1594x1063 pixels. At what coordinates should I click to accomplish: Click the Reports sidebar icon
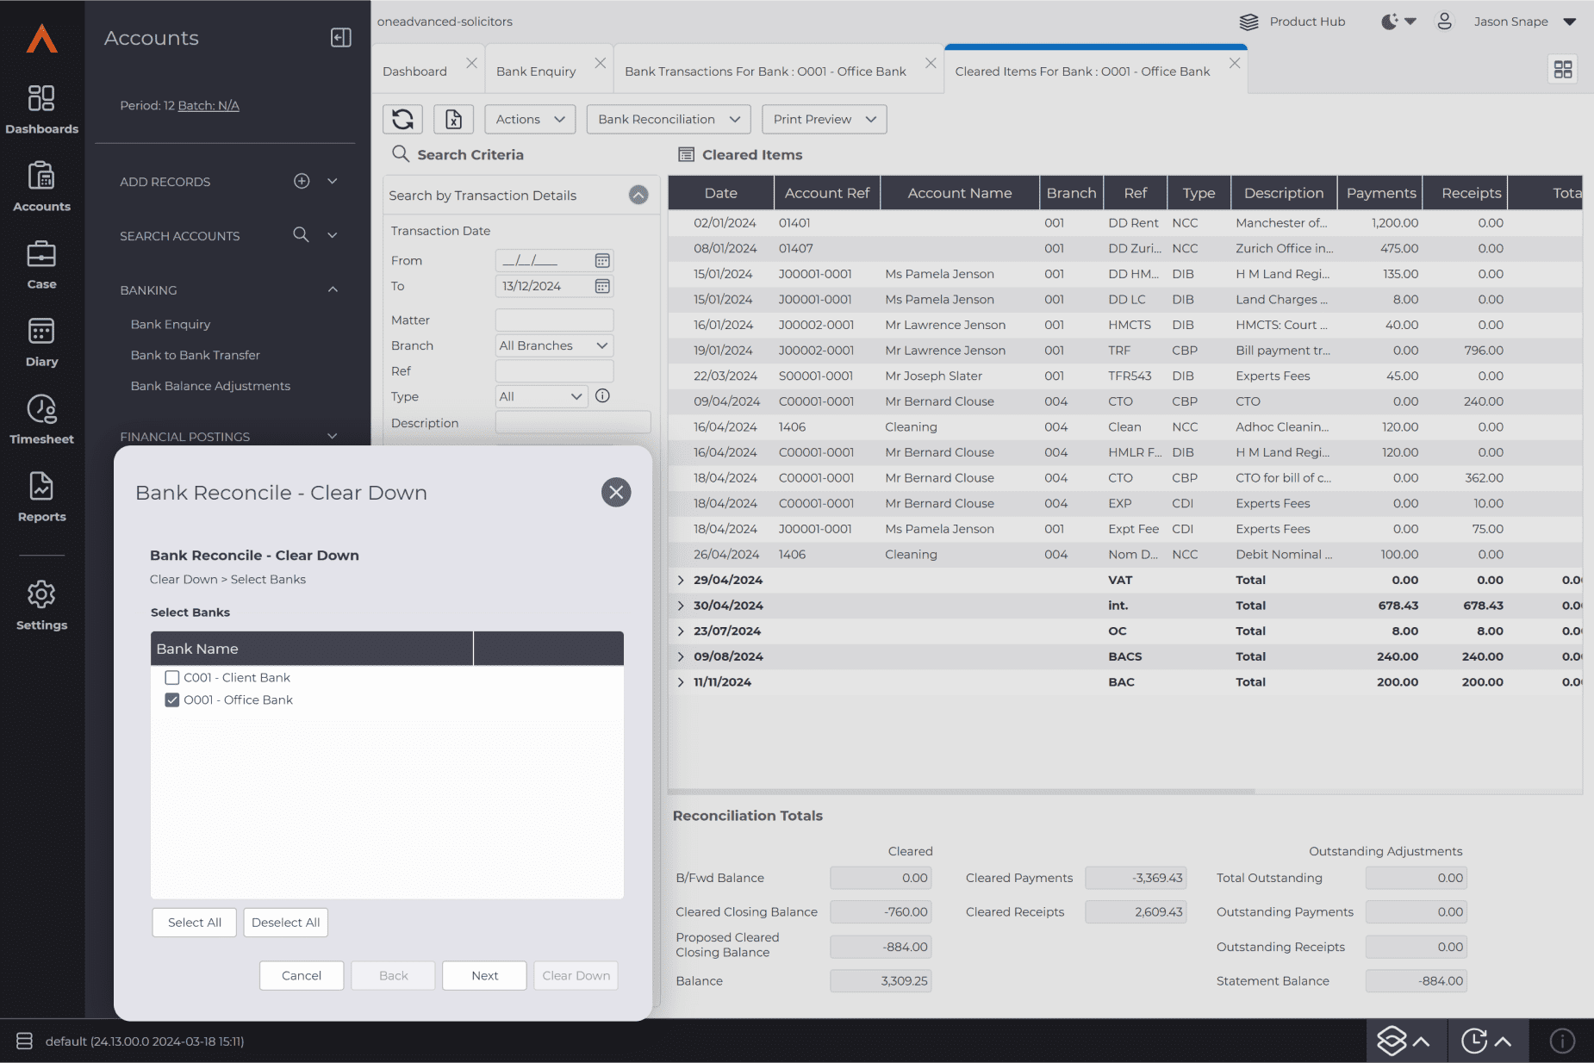click(x=41, y=497)
